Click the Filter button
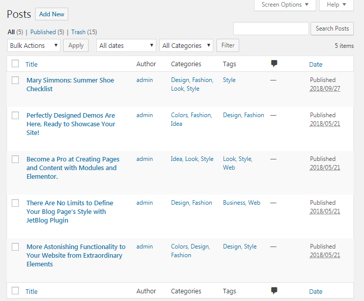The height and width of the screenshot is (301, 364). 228,45
